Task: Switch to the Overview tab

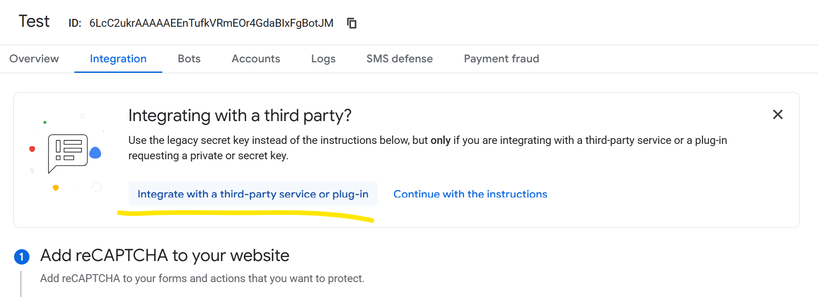Action: click(x=34, y=59)
